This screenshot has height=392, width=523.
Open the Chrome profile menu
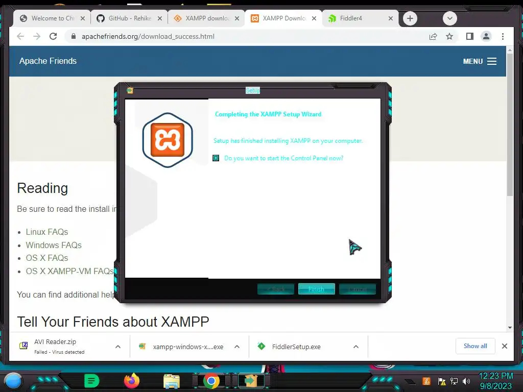tap(486, 36)
